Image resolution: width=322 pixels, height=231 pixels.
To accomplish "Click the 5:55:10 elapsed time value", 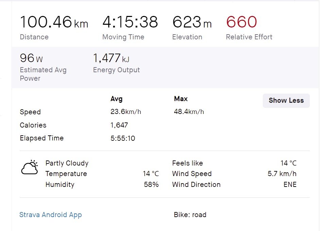I will tap(123, 138).
